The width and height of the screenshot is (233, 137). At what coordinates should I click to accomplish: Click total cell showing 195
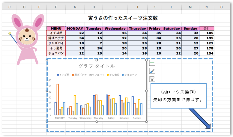tap(207, 38)
